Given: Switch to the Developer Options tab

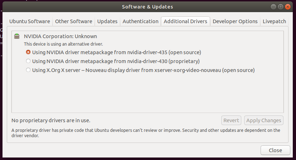Looking at the screenshot, I should (x=235, y=21).
